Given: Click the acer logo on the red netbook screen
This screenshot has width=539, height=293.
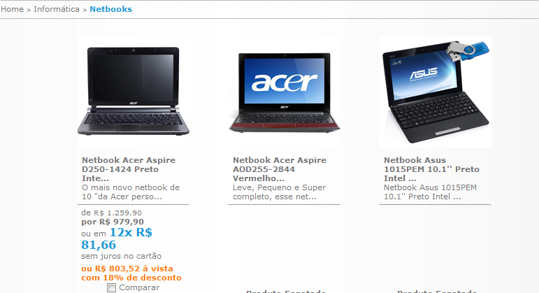Looking at the screenshot, I should pos(285,83).
